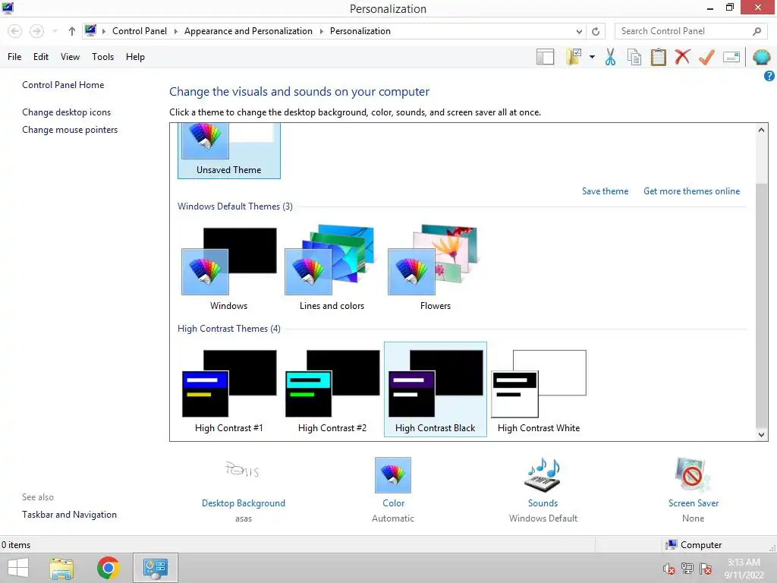This screenshot has width=777, height=583.
Task: Click Appearance and Personalization breadcrumb
Action: tap(248, 31)
